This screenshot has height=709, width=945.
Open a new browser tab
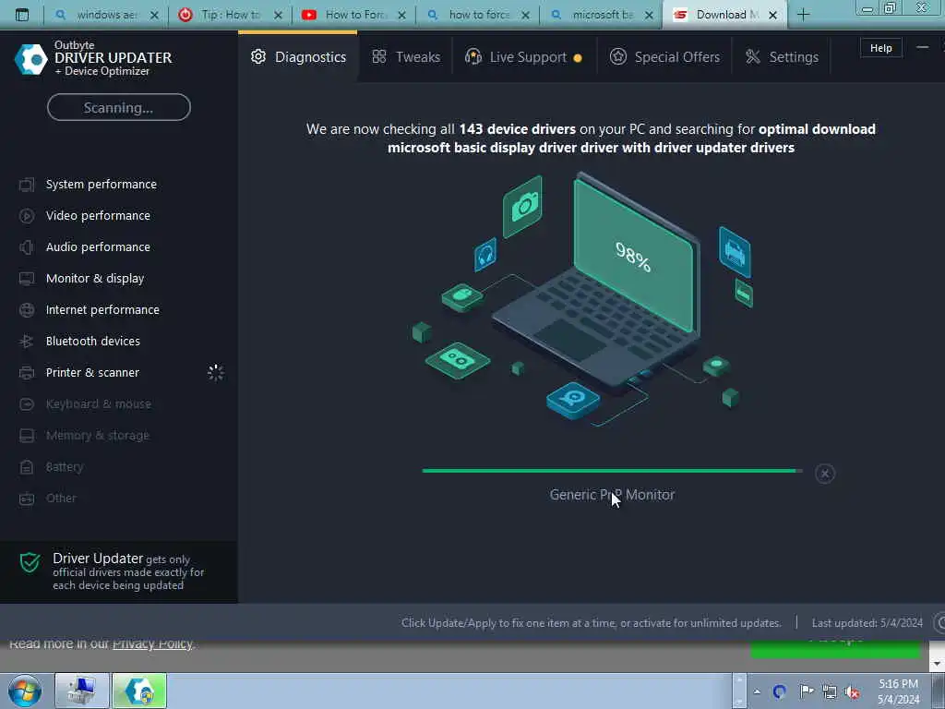pos(803,15)
